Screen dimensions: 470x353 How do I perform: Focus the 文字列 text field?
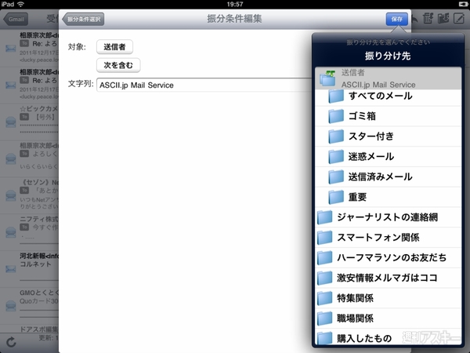204,85
